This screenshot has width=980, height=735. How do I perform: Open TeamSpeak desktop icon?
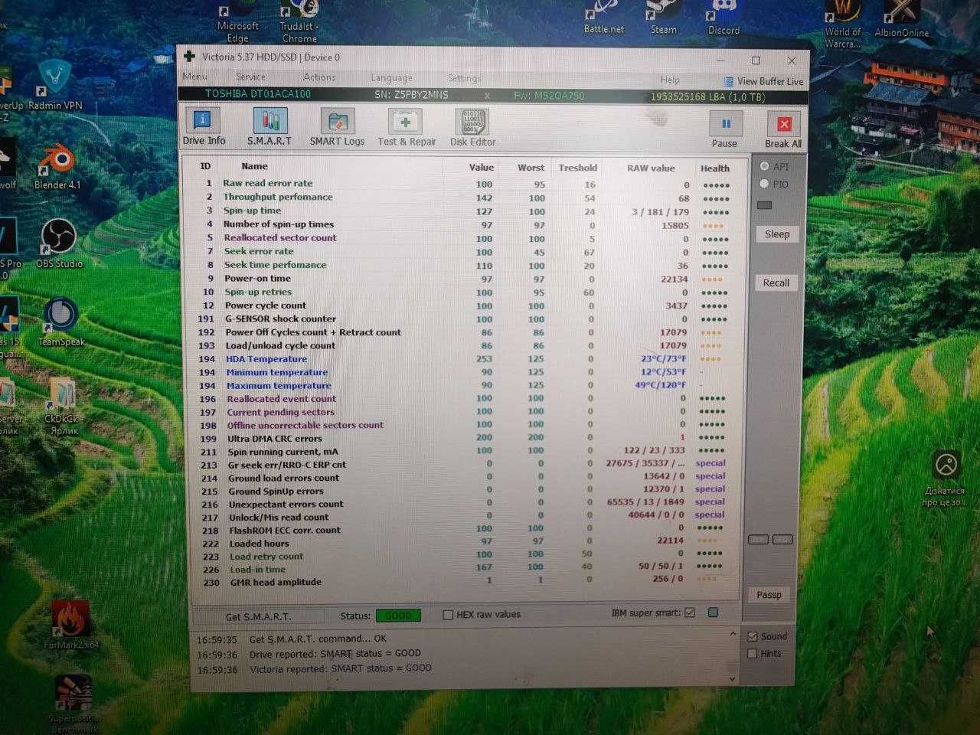coord(60,322)
